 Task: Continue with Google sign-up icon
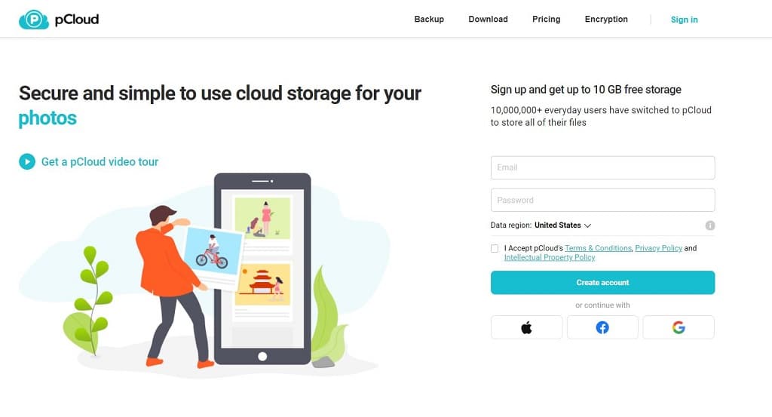pos(679,327)
